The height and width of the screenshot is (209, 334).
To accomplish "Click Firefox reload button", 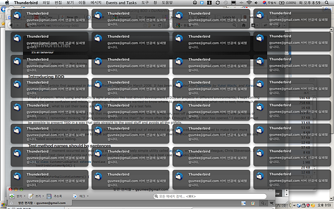I will tap(159, 26).
